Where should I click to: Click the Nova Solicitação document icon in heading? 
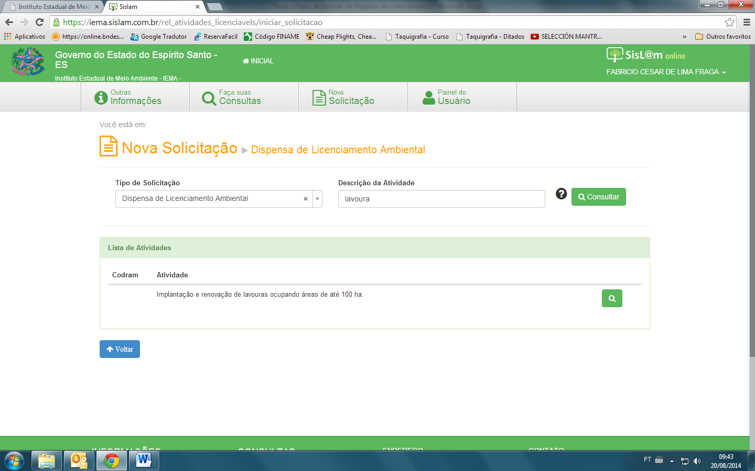109,147
